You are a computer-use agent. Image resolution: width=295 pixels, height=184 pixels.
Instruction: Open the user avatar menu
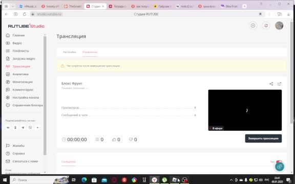[x=279, y=26]
